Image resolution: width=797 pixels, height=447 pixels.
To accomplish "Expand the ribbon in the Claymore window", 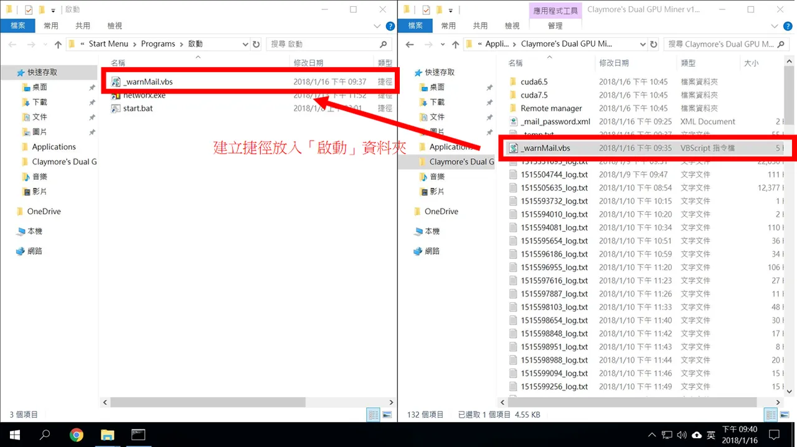I will tap(774, 26).
